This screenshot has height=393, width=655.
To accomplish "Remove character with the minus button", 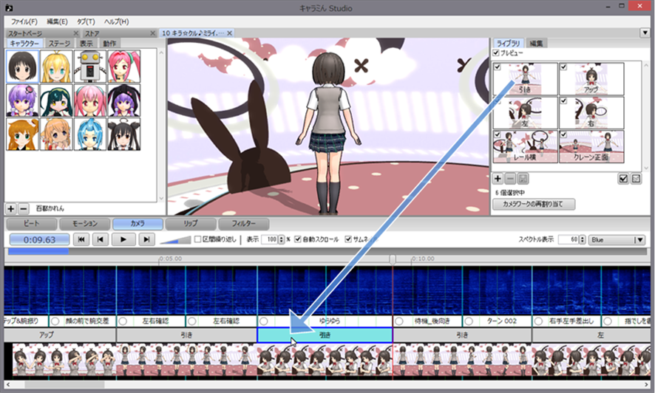I will (24, 208).
